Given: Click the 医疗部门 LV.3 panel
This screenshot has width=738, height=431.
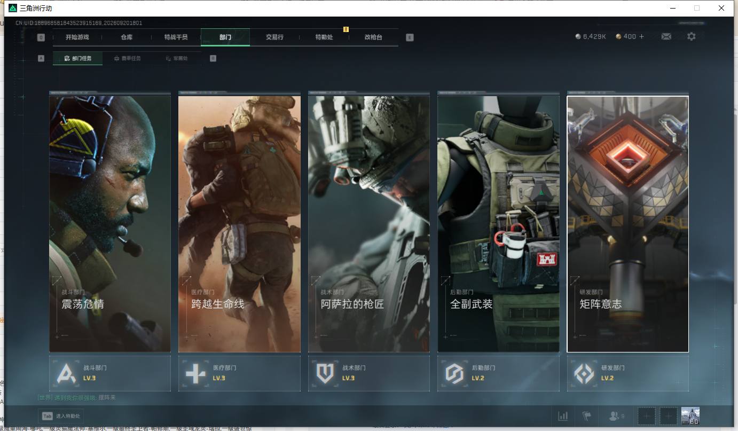Looking at the screenshot, I should [x=239, y=373].
